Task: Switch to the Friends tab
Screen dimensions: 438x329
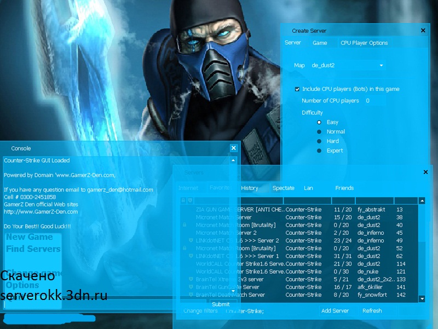Action: pyautogui.click(x=344, y=188)
